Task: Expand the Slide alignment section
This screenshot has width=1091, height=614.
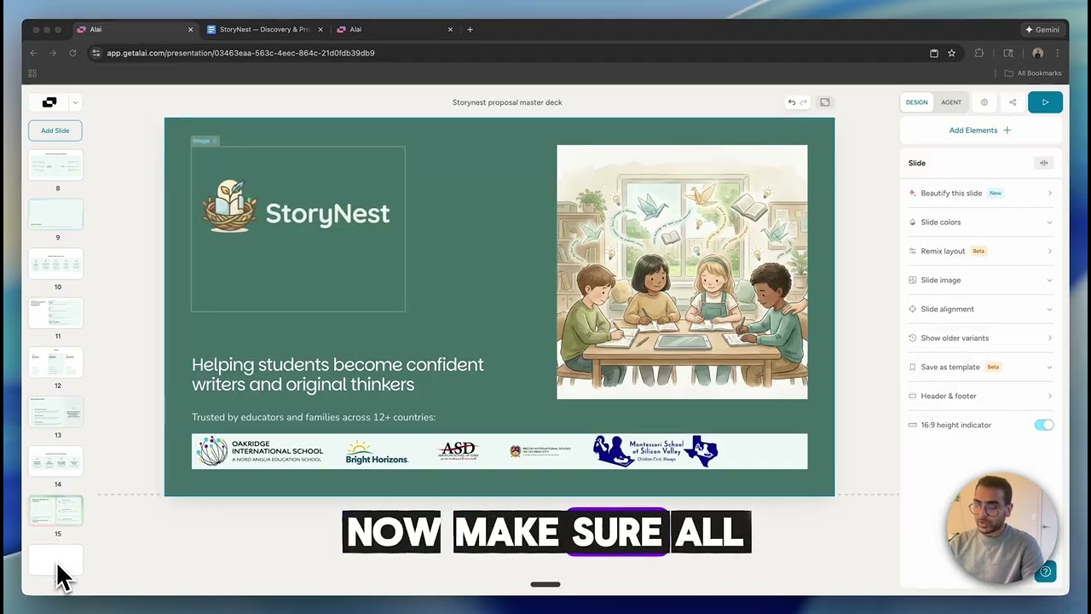Action: (980, 310)
